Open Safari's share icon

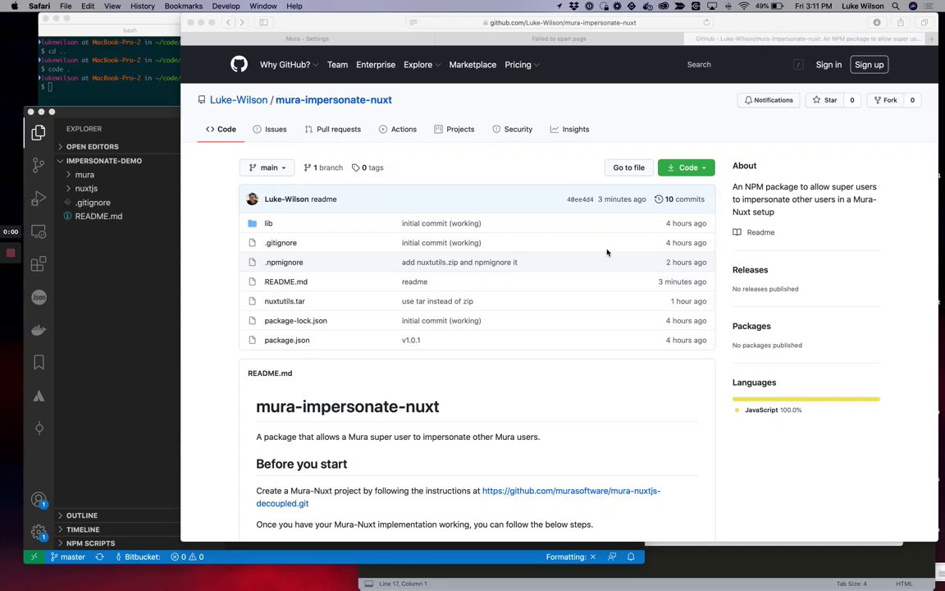(x=901, y=22)
